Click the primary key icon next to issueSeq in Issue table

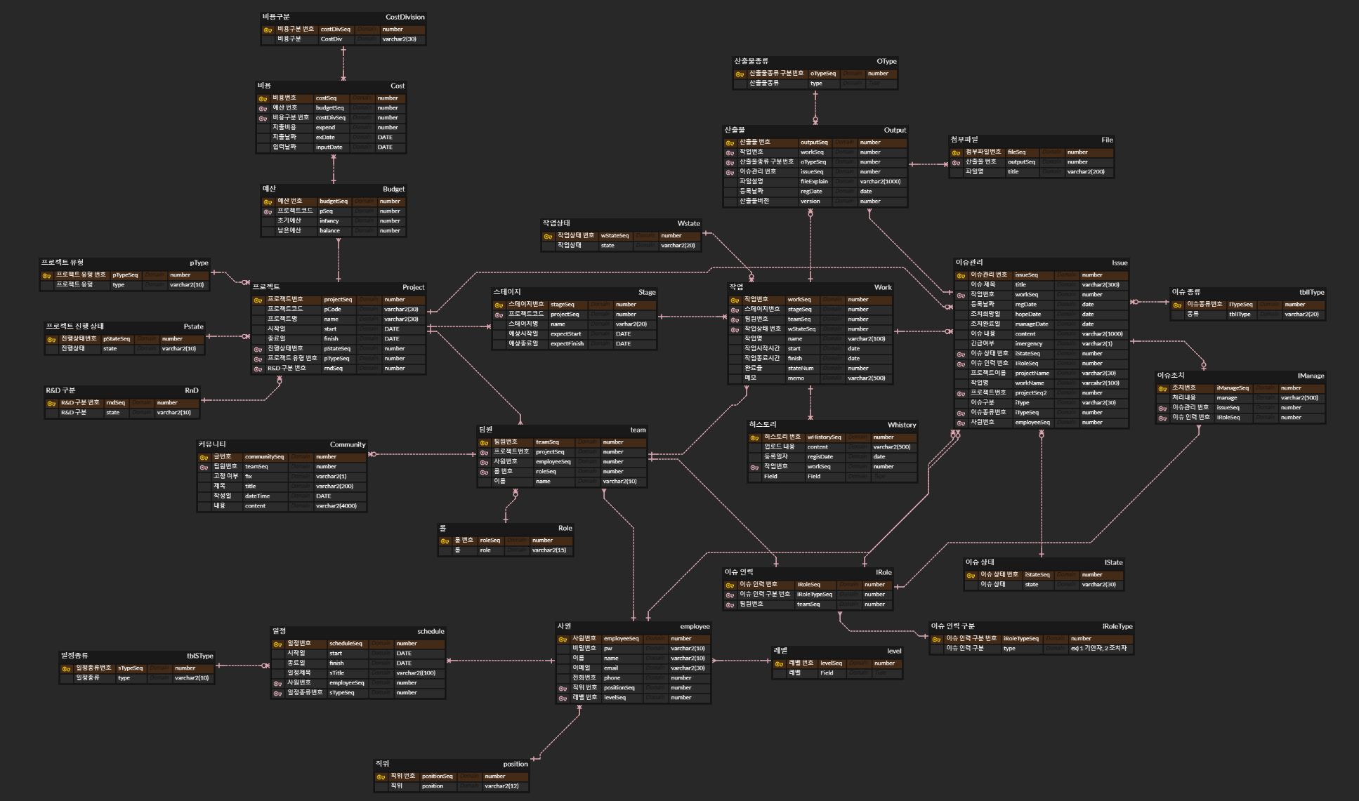point(961,275)
